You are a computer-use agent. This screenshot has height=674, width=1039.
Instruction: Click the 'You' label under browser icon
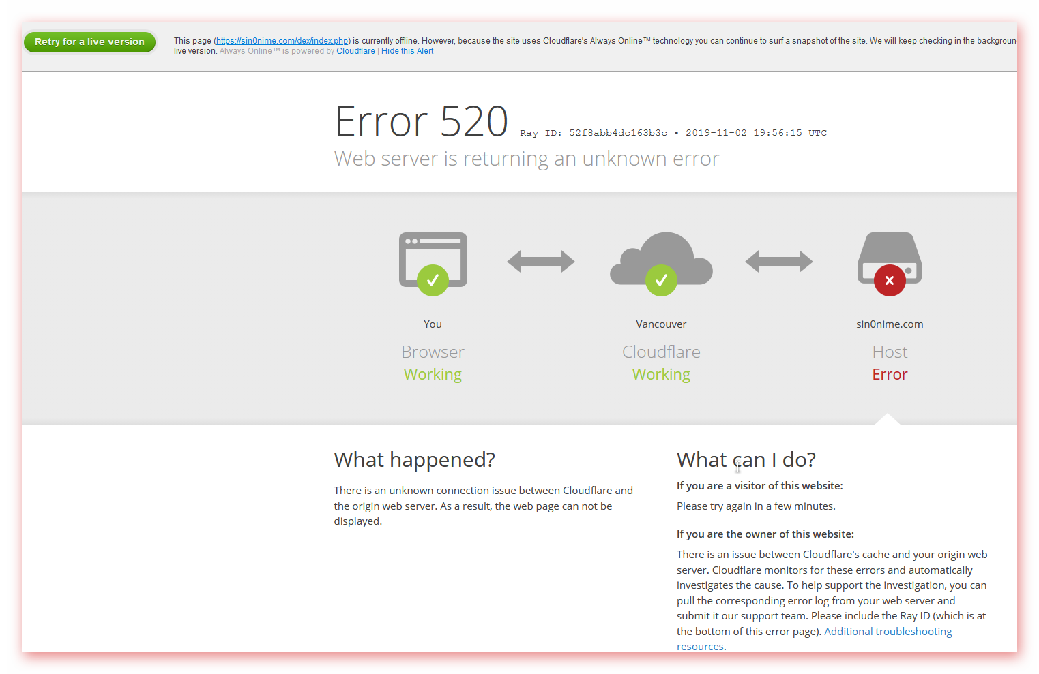tap(433, 324)
